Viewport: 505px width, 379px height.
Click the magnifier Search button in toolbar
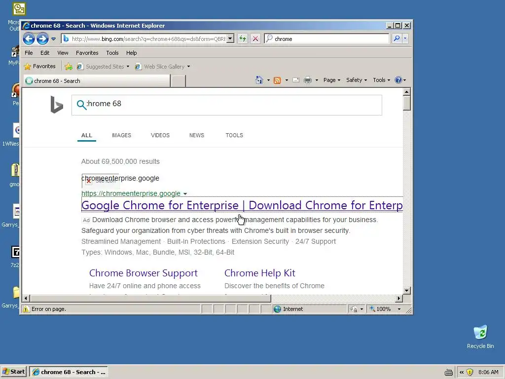[x=397, y=39]
